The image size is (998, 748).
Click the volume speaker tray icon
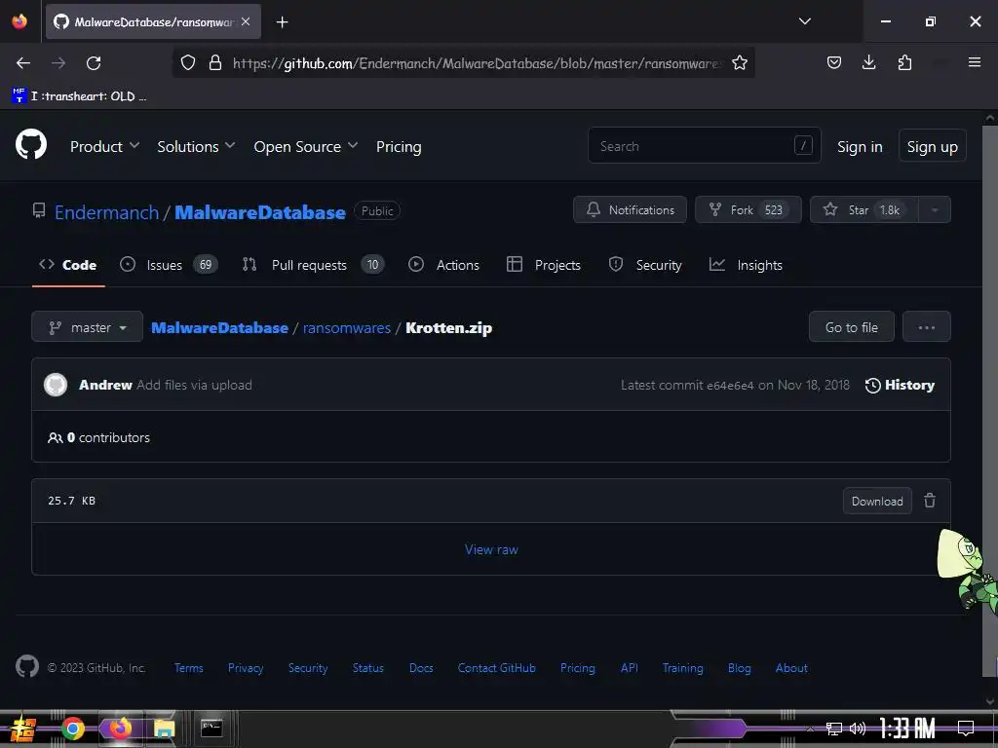pos(858,729)
